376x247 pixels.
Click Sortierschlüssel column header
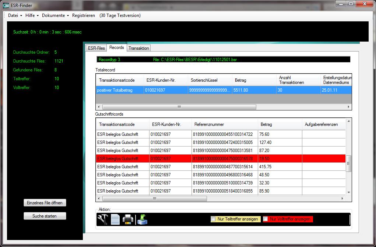pyautogui.click(x=210, y=80)
